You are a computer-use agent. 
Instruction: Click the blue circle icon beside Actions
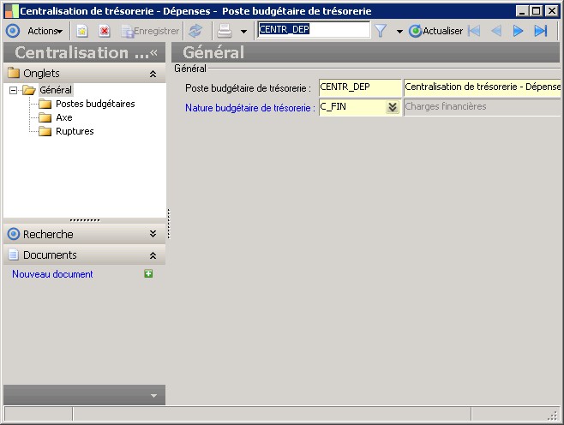click(x=13, y=31)
